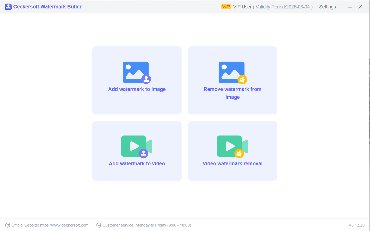Click the green camera icon with yellow eraser
This screenshot has height=231, width=370.
233,147
